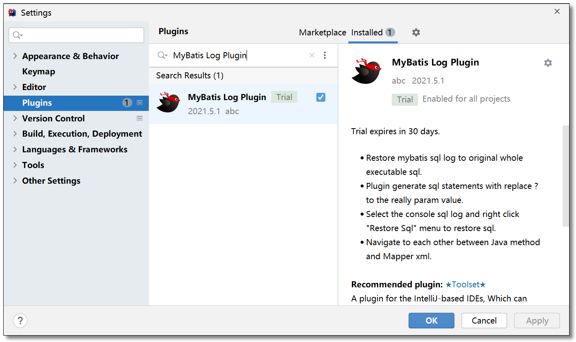The image size is (576, 342).
Task: Click the 'Enabled for all projects' text
Action: tap(466, 99)
